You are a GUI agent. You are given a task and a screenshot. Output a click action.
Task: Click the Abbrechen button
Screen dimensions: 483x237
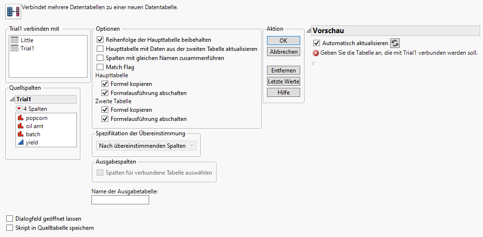click(x=283, y=51)
